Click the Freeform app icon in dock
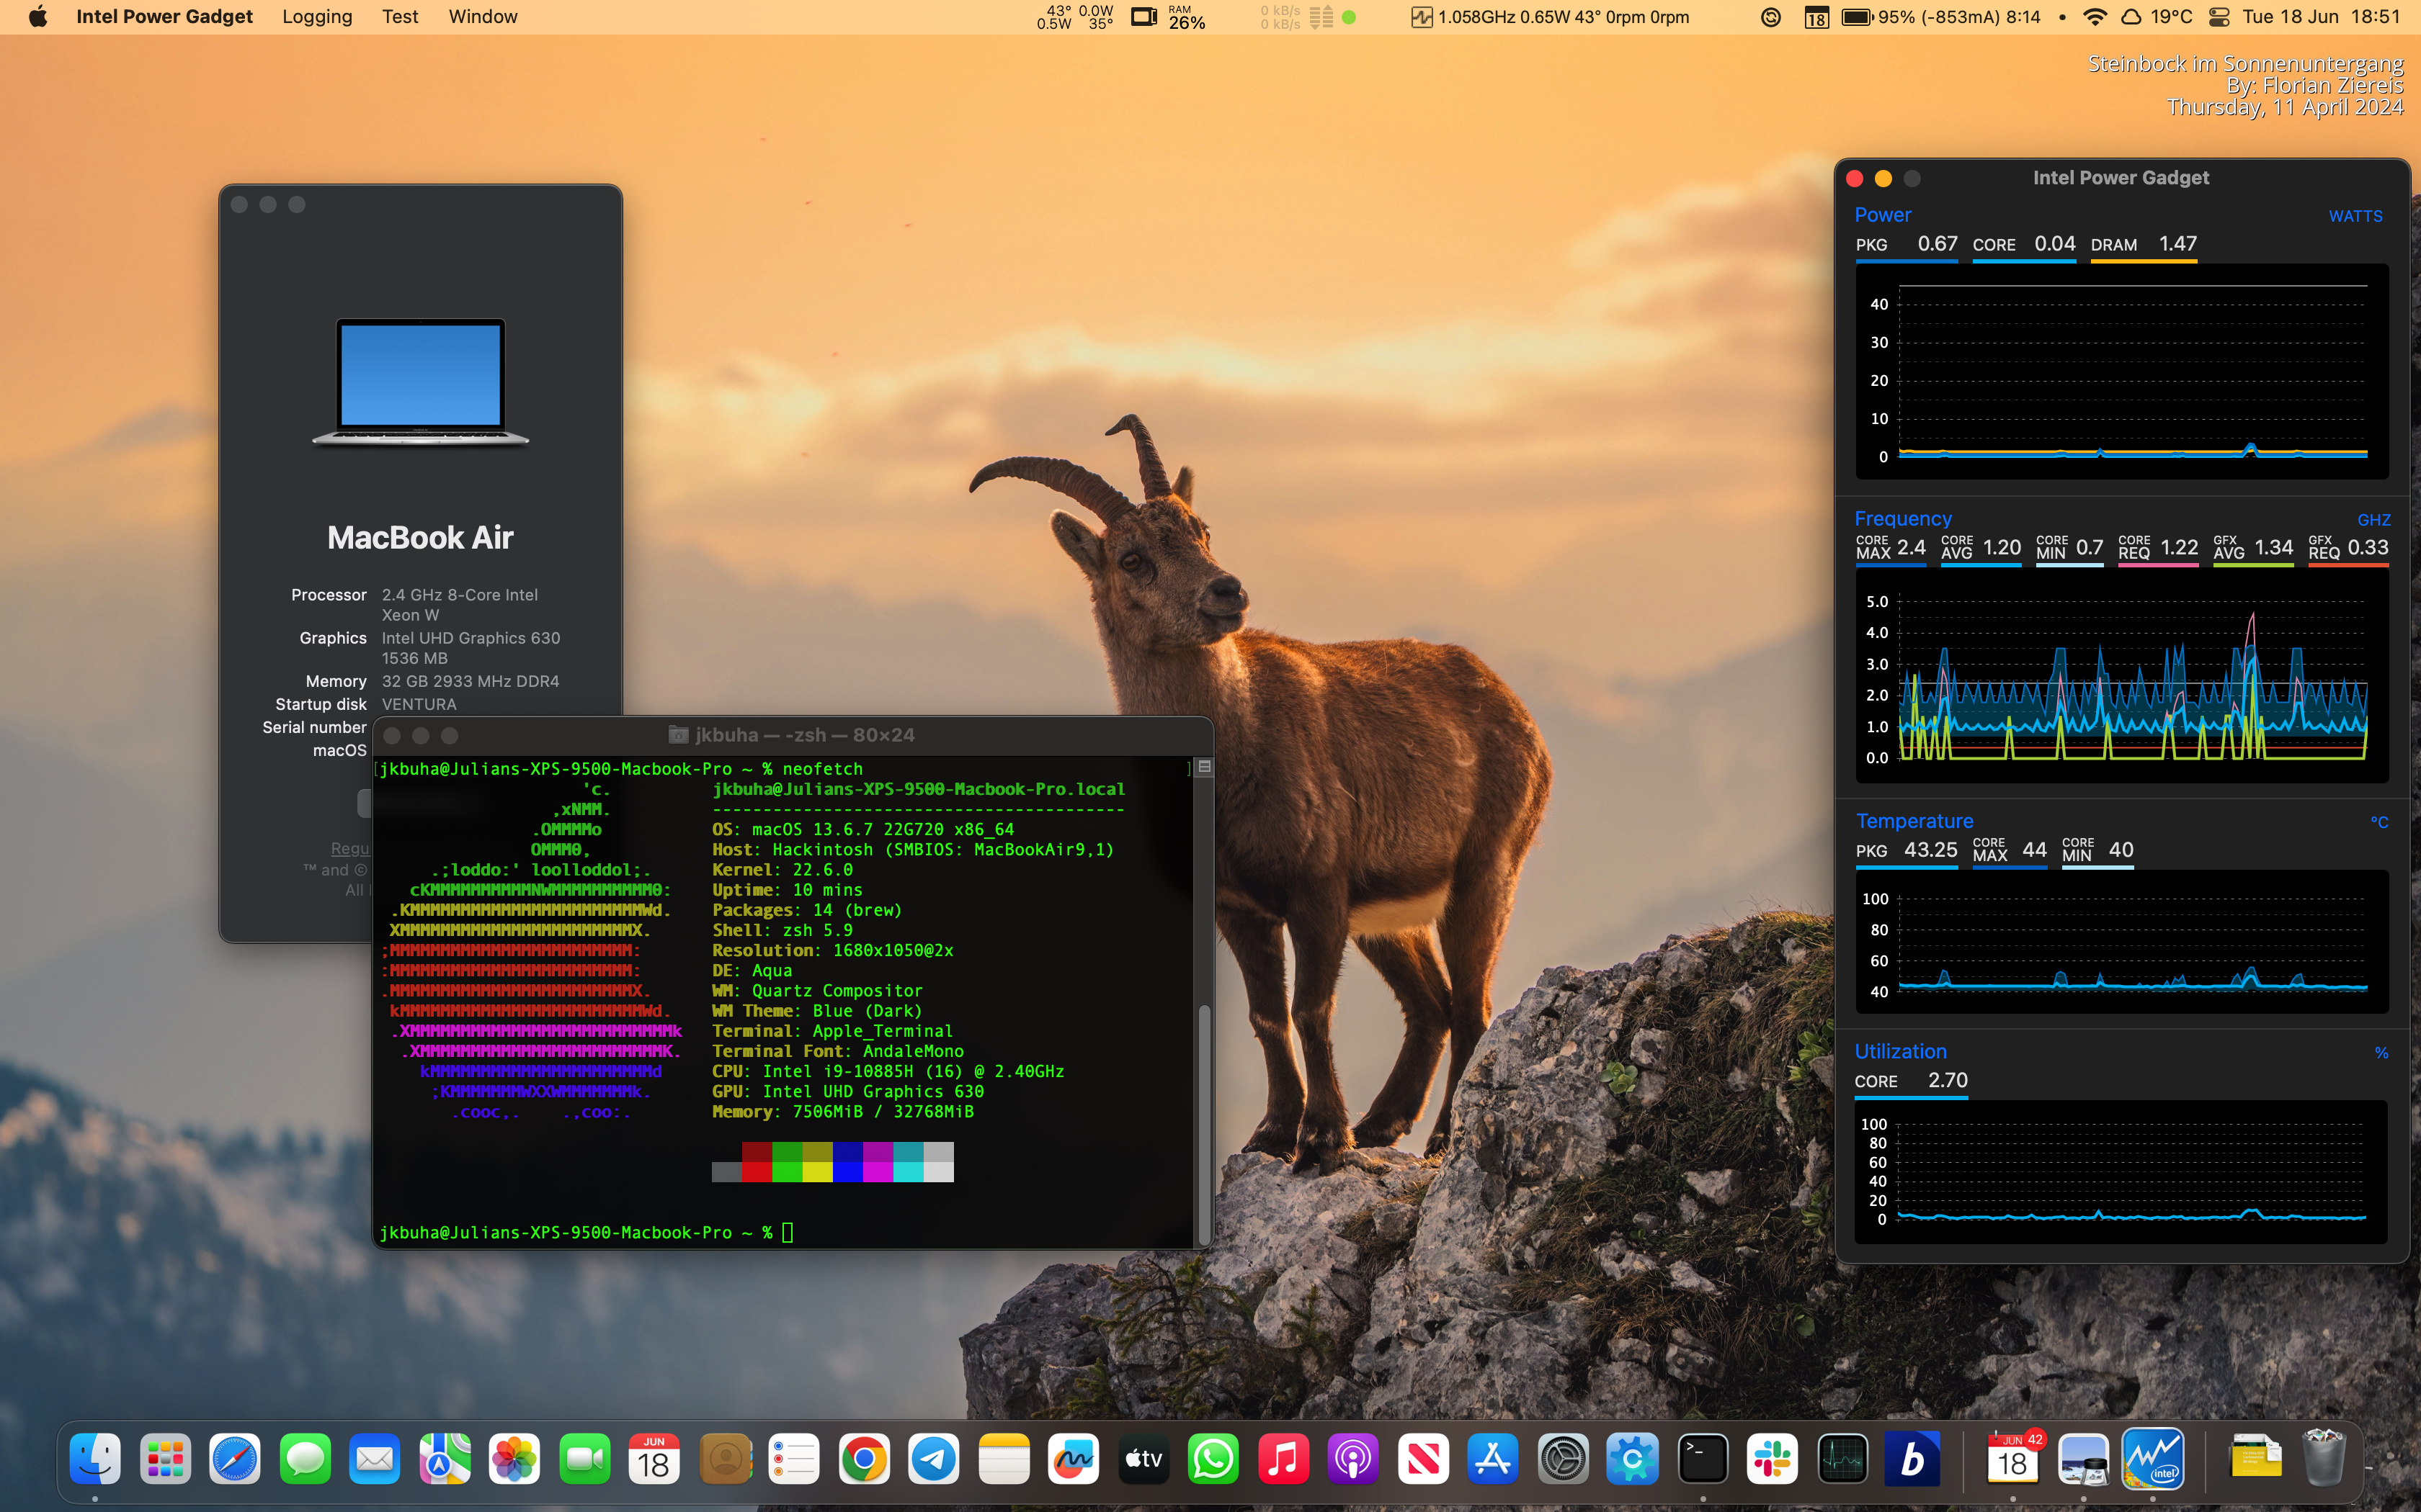The image size is (2421, 1512). point(1074,1460)
